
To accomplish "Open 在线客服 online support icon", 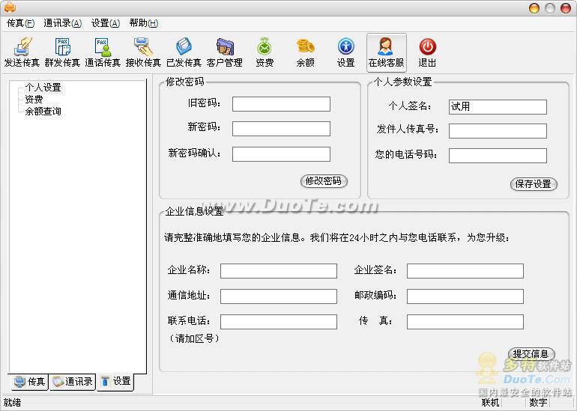I will [x=386, y=52].
